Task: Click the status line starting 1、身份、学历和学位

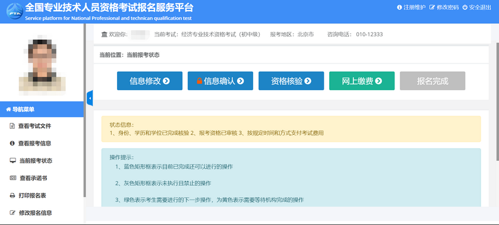Action: 217,133
